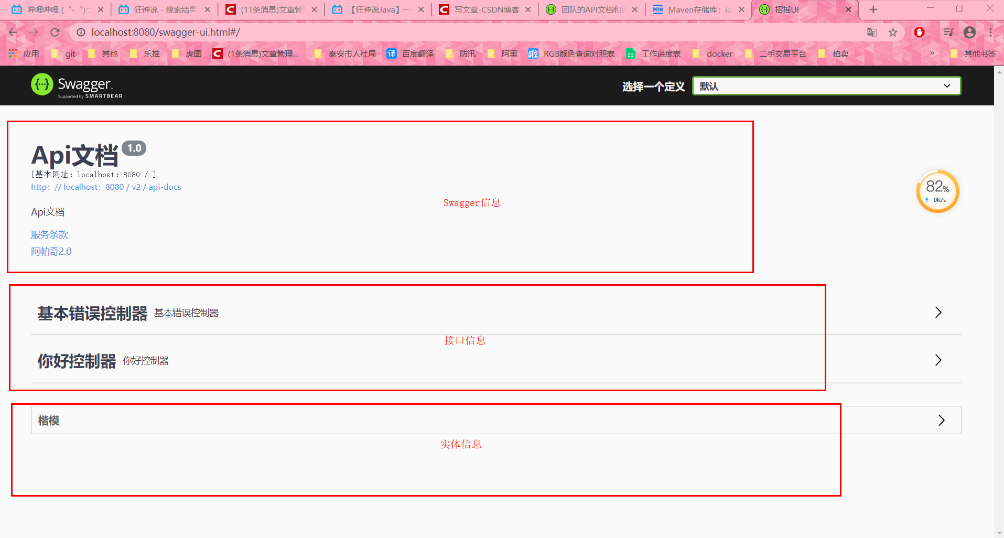
Task: Open a new browser tab with plus
Action: coord(873,9)
